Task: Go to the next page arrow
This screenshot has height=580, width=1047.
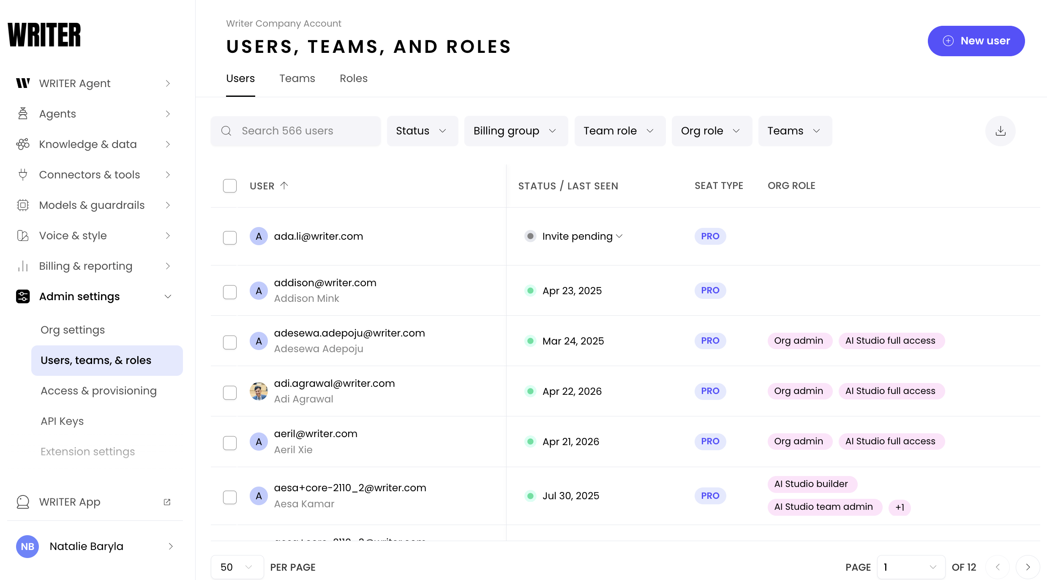Action: click(x=1028, y=567)
